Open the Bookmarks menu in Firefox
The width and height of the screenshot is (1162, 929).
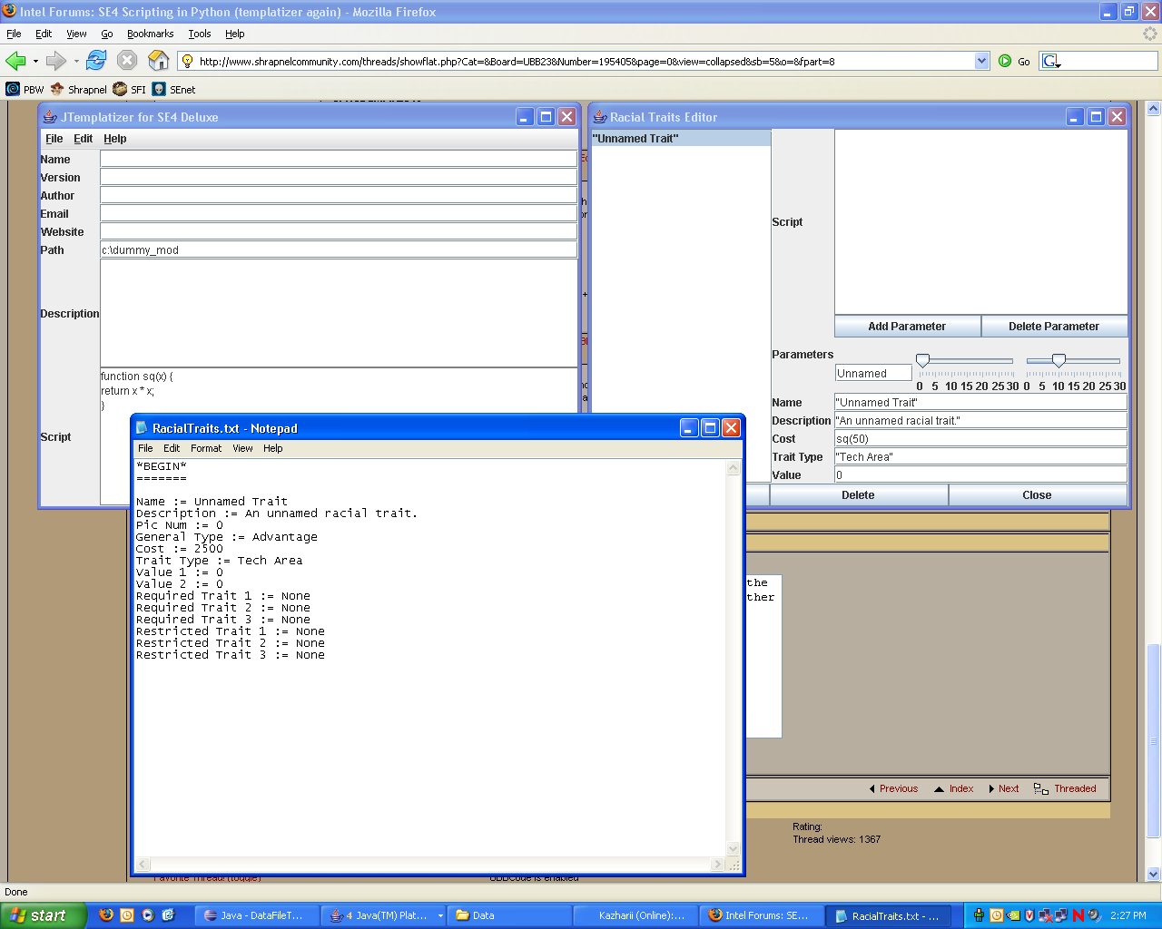(150, 34)
